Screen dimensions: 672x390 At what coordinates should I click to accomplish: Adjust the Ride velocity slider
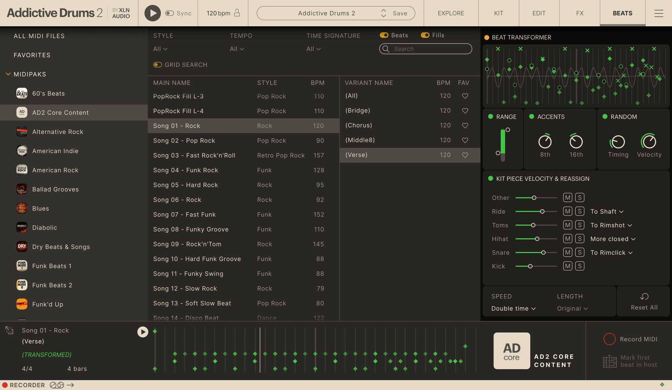point(542,211)
